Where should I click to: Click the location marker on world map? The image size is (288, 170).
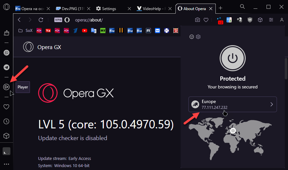click(233, 131)
